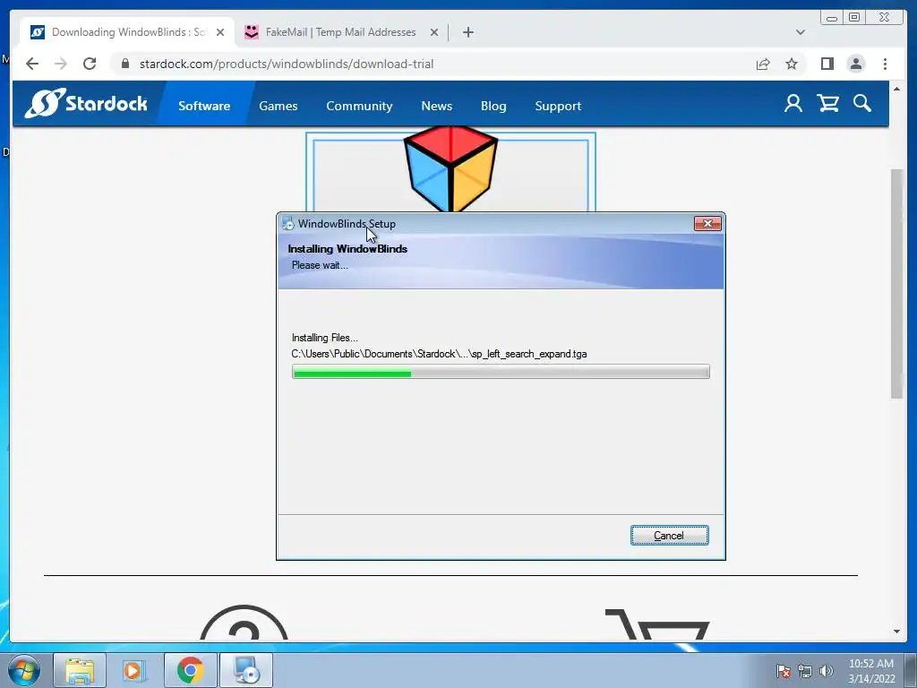
Task: Open the volume speaker tray icon
Action: pos(826,671)
